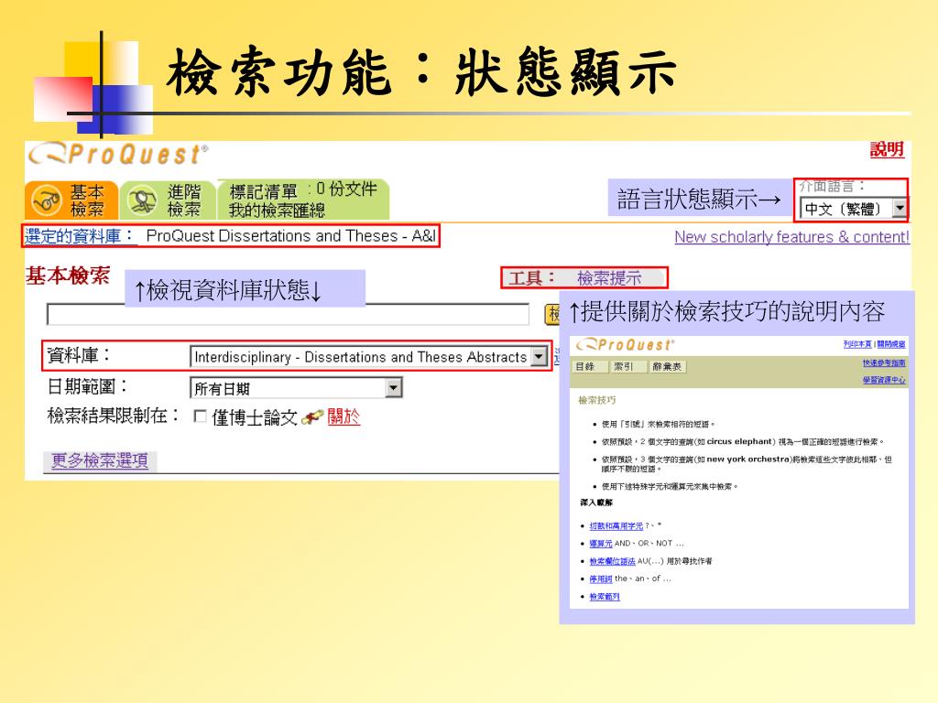Open the 說明 help link

(887, 149)
